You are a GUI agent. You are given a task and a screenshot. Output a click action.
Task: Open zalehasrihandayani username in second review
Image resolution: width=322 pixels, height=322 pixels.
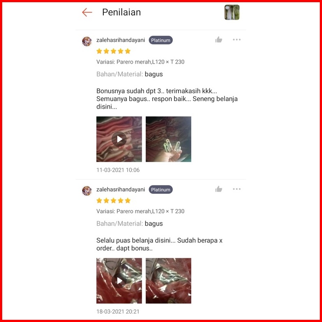tap(121, 189)
